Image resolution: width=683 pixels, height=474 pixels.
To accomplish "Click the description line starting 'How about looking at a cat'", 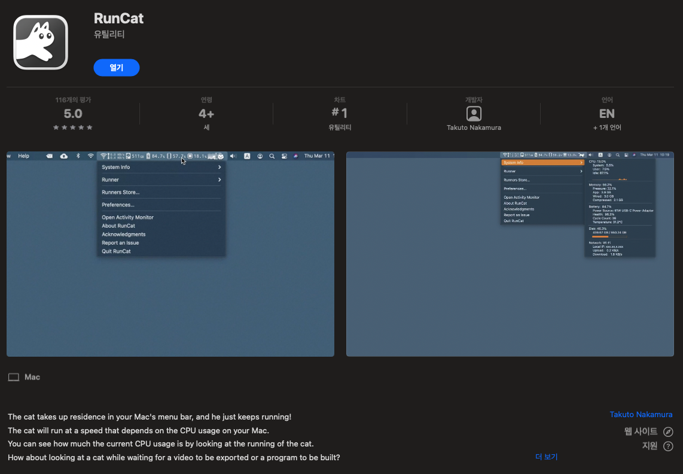I will tap(174, 457).
